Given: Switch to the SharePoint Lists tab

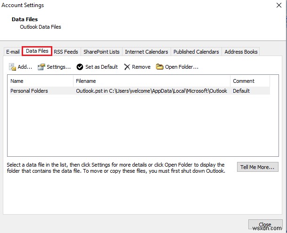Looking at the screenshot, I should pyautogui.click(x=101, y=52).
